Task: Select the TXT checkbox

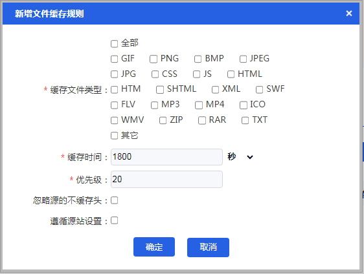Action: coord(245,120)
